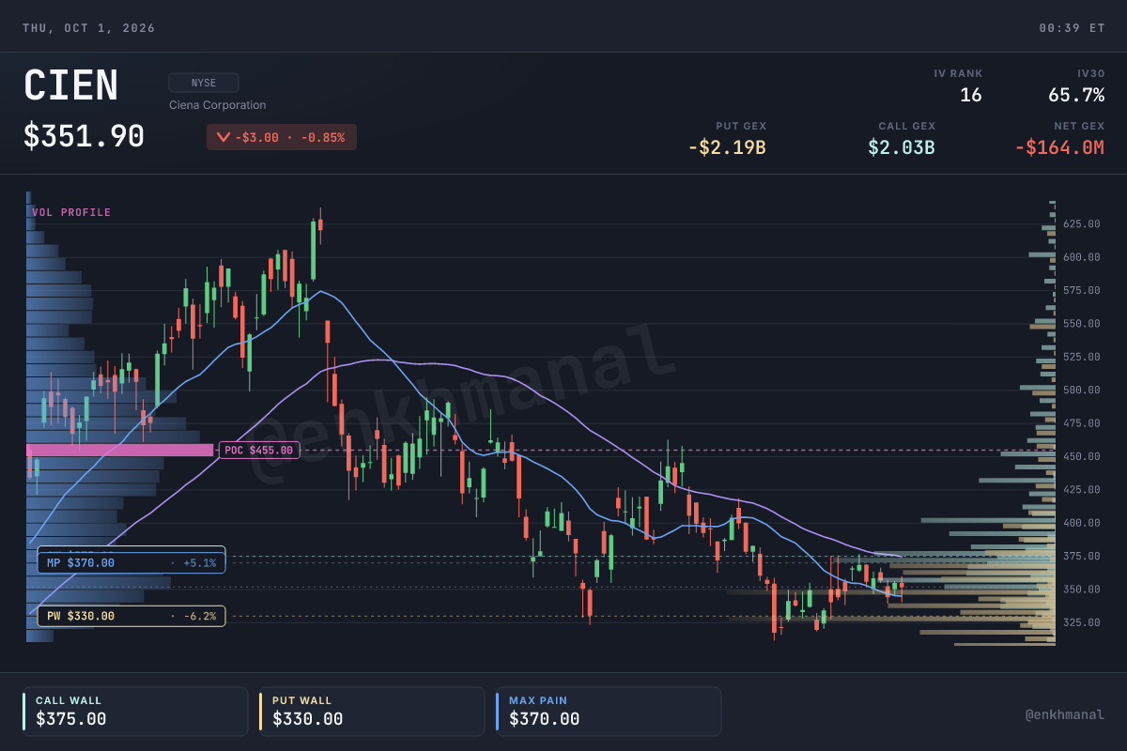Click the 500.00 price axis label
Screen dimensions: 1127x751
(1081, 390)
